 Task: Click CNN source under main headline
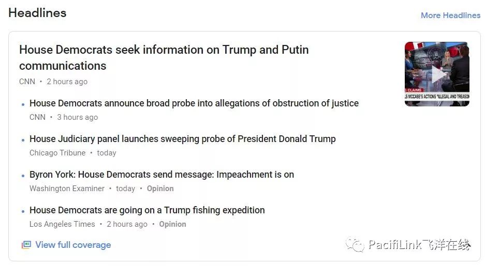tap(27, 82)
